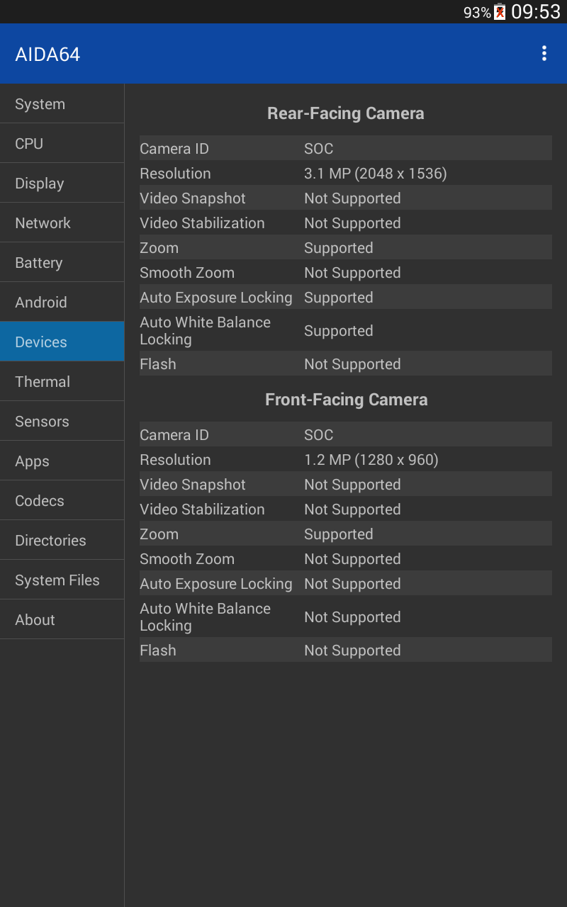Select the Rear-Facing Camera heading
This screenshot has width=567, height=907.
[346, 113]
